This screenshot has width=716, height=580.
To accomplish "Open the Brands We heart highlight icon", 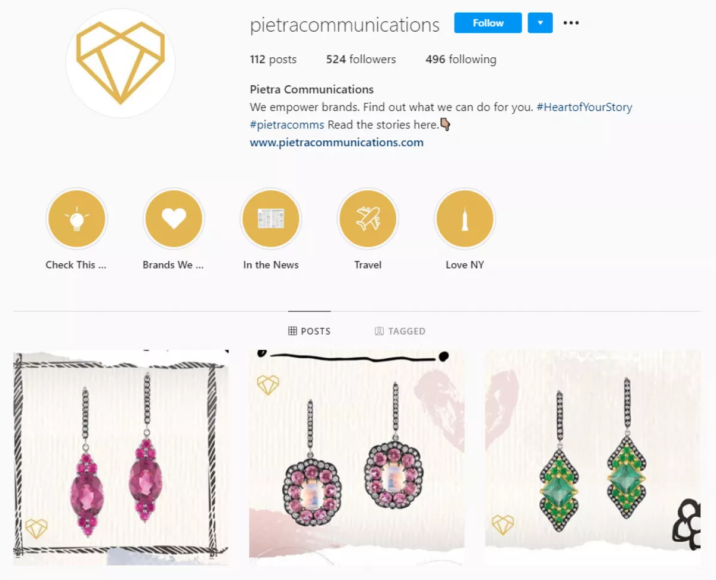I will 174,219.
